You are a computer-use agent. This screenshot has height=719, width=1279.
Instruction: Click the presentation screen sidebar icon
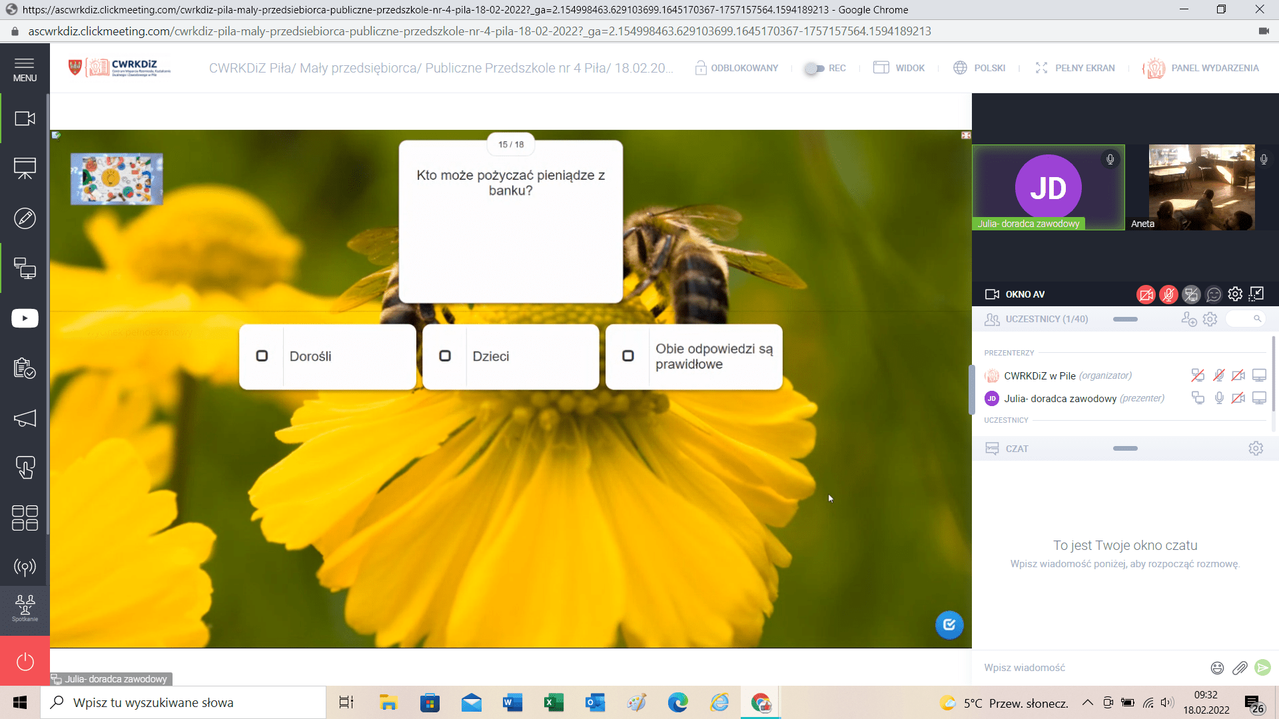coord(25,168)
